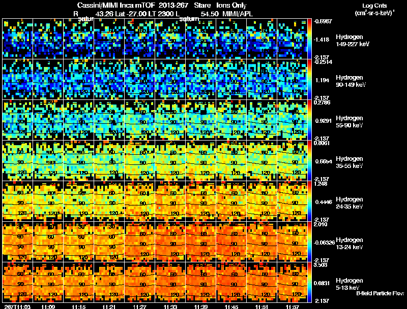The height and width of the screenshot is (309, 407).
Task: Click the 0.8061 color scale value
Action: pyautogui.click(x=322, y=143)
